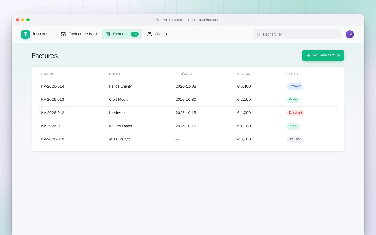Go to the Clients tab
Screen dimensions: 376x235
(x=157, y=34)
